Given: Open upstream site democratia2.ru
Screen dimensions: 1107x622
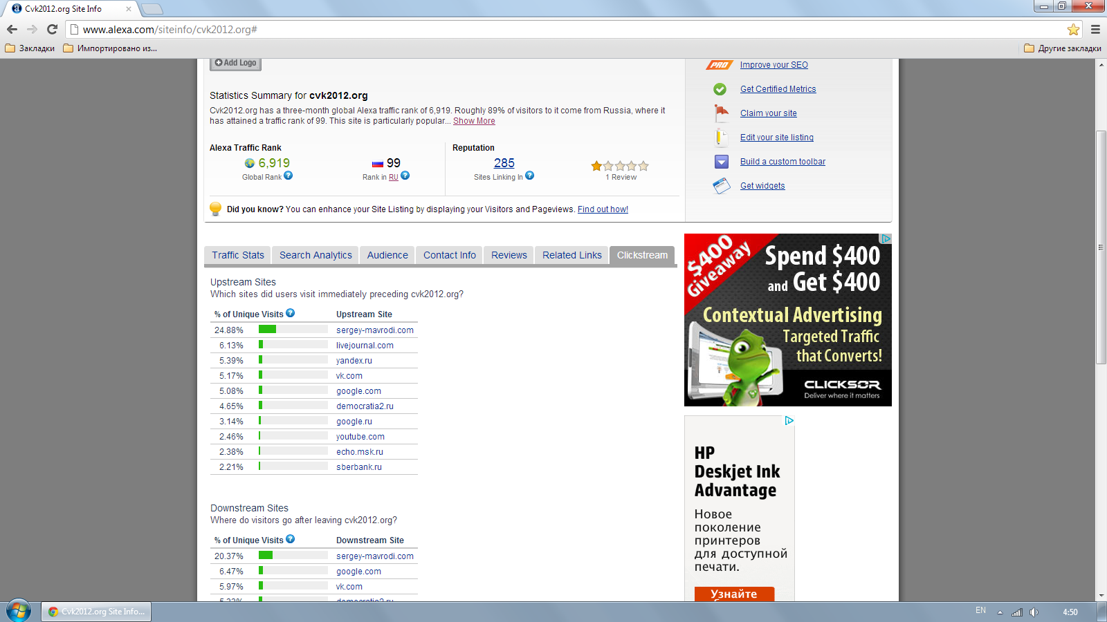Looking at the screenshot, I should pos(365,406).
